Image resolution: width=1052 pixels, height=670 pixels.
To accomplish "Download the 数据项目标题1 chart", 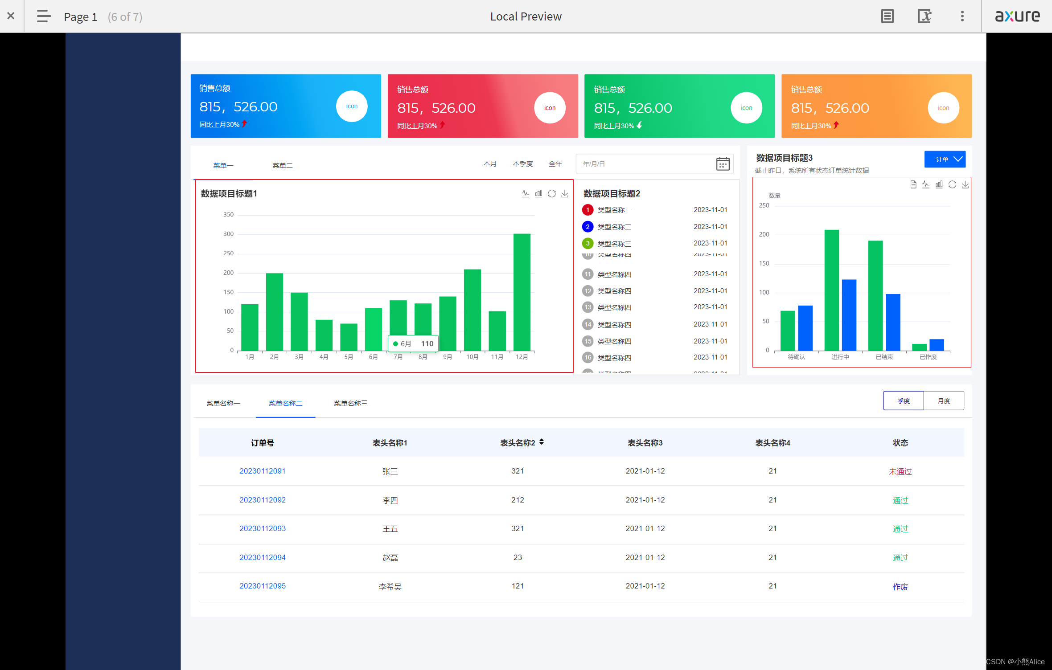I will point(565,193).
